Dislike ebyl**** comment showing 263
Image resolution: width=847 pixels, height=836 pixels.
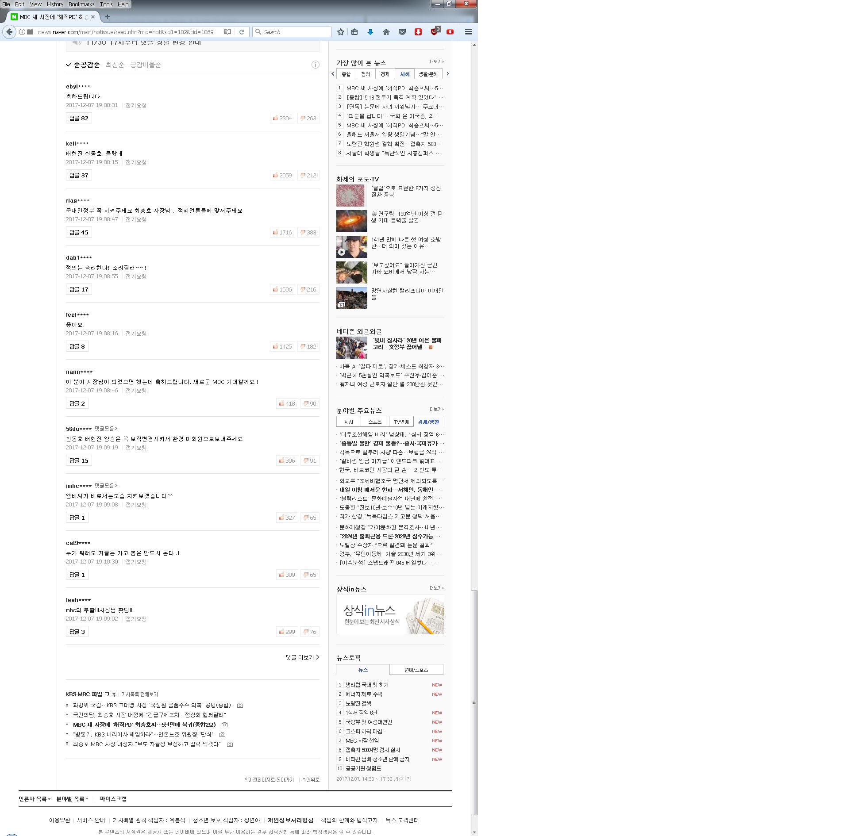[x=308, y=118]
